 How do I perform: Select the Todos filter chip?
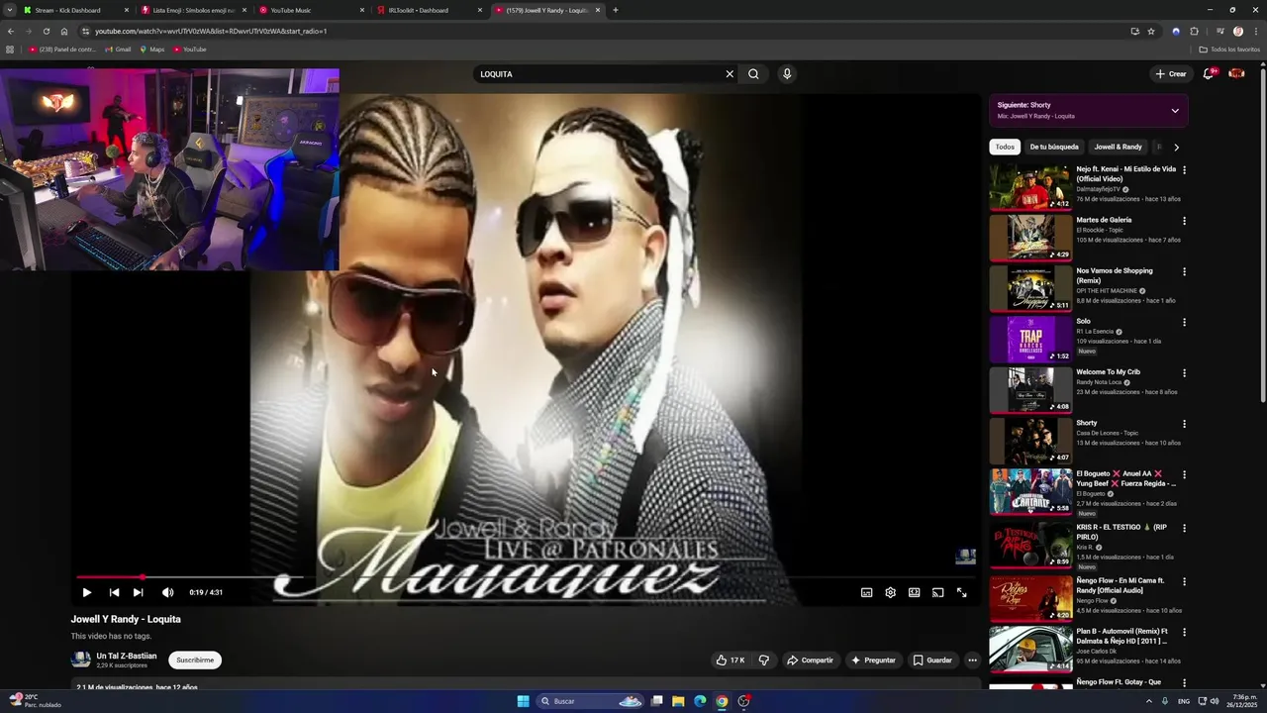point(1005,147)
